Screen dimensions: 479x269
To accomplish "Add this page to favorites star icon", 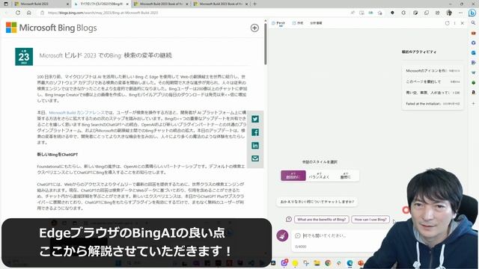I will (x=379, y=13).
